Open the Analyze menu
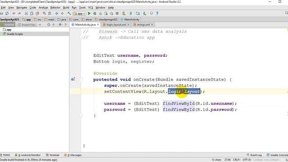Image resolution: width=288 pixels, height=162 pixels. [43, 8]
